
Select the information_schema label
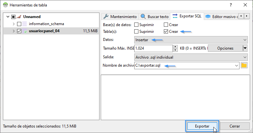pyautogui.click(x=46, y=24)
